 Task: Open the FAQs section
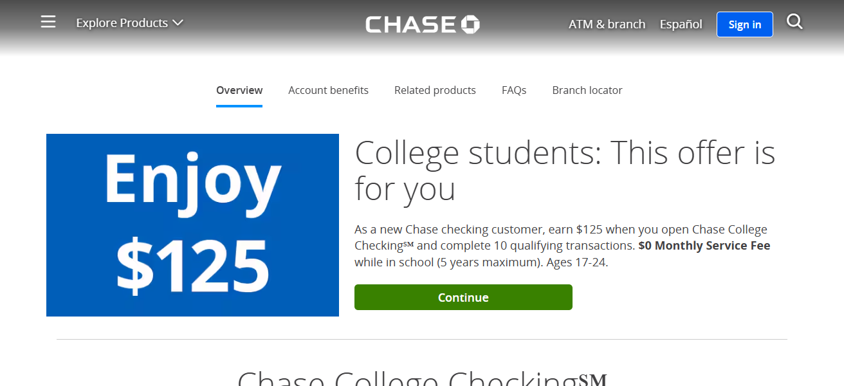513,90
